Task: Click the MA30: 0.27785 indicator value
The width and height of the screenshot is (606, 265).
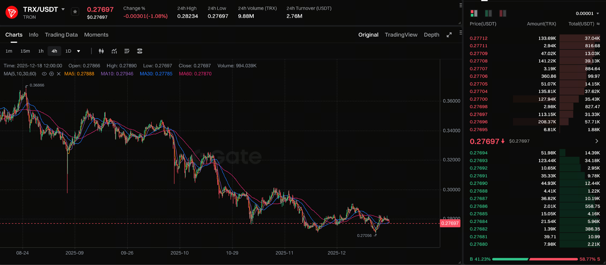Action: [x=156, y=74]
